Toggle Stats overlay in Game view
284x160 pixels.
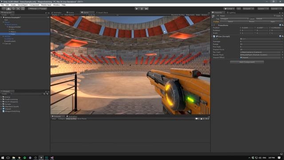[x=198, y=15]
